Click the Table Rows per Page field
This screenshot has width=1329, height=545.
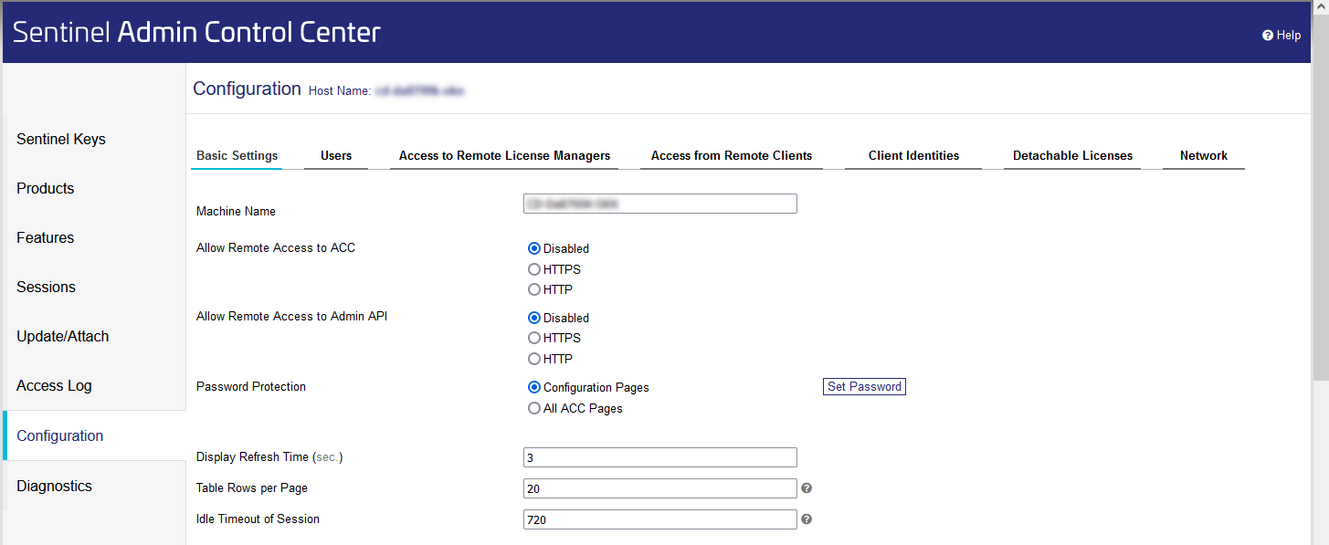click(660, 488)
